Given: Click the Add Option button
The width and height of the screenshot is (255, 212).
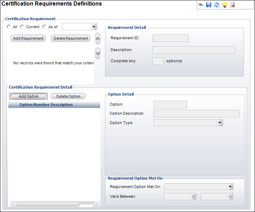Looking at the screenshot, I should point(29,96).
